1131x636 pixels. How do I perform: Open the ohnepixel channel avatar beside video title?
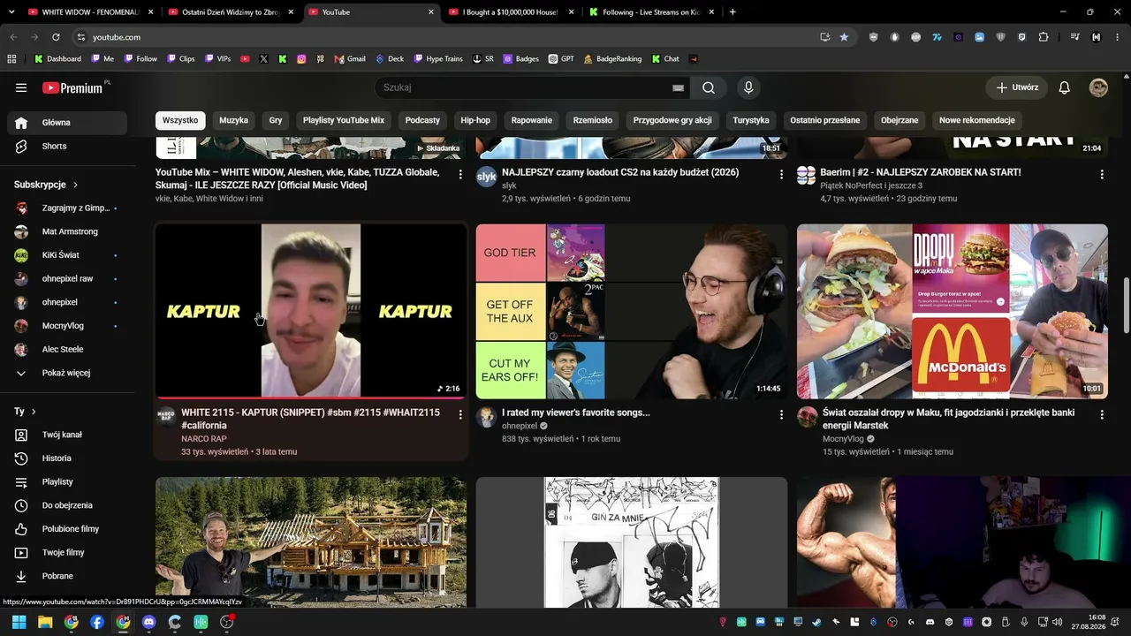tap(487, 418)
